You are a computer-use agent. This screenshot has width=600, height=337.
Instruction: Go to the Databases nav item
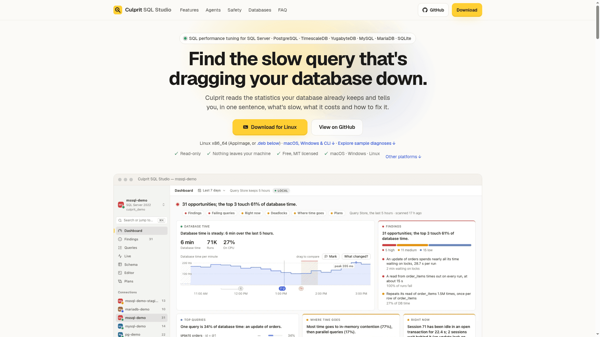coord(260,10)
